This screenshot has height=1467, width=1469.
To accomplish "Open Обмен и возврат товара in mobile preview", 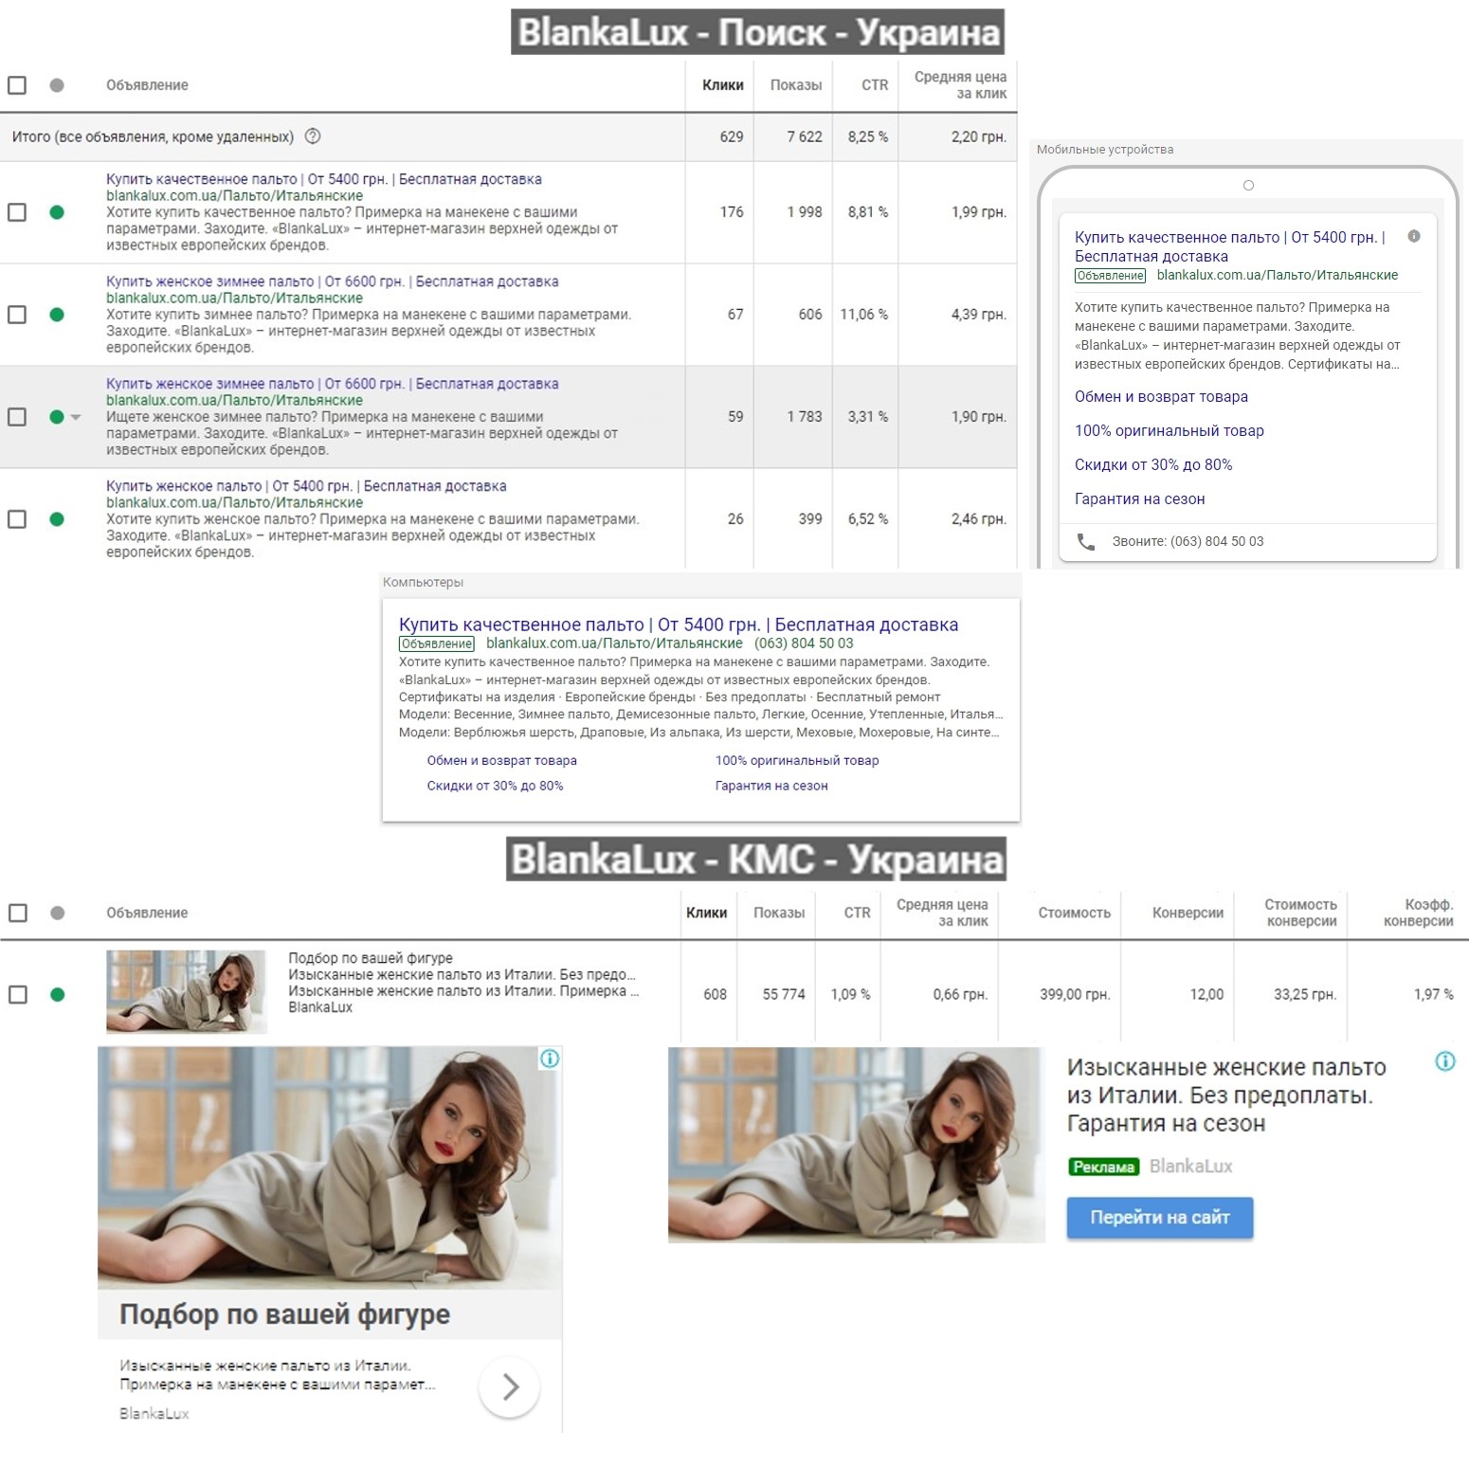I will tap(1161, 397).
